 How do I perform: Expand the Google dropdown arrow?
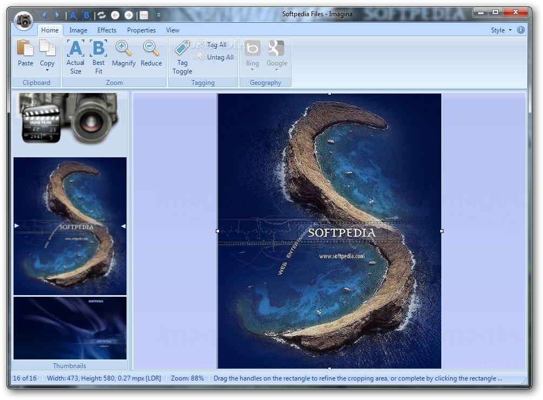coord(277,70)
